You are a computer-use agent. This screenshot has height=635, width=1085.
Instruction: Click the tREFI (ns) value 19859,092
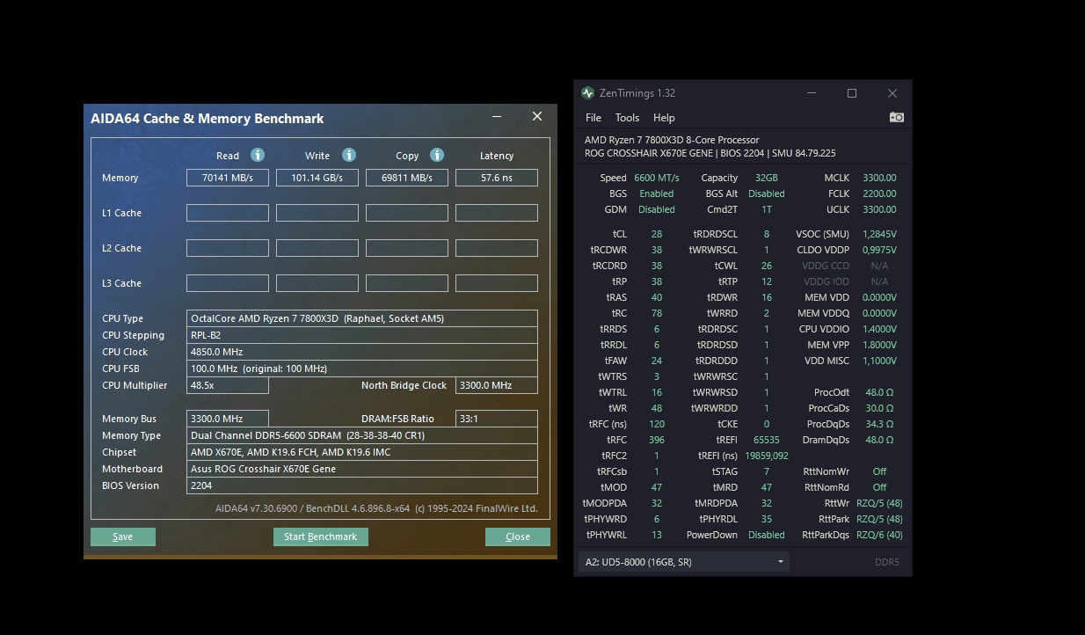point(767,456)
